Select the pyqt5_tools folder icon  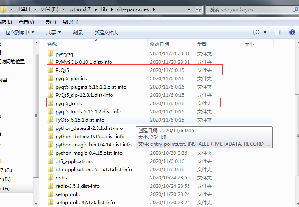[50, 103]
